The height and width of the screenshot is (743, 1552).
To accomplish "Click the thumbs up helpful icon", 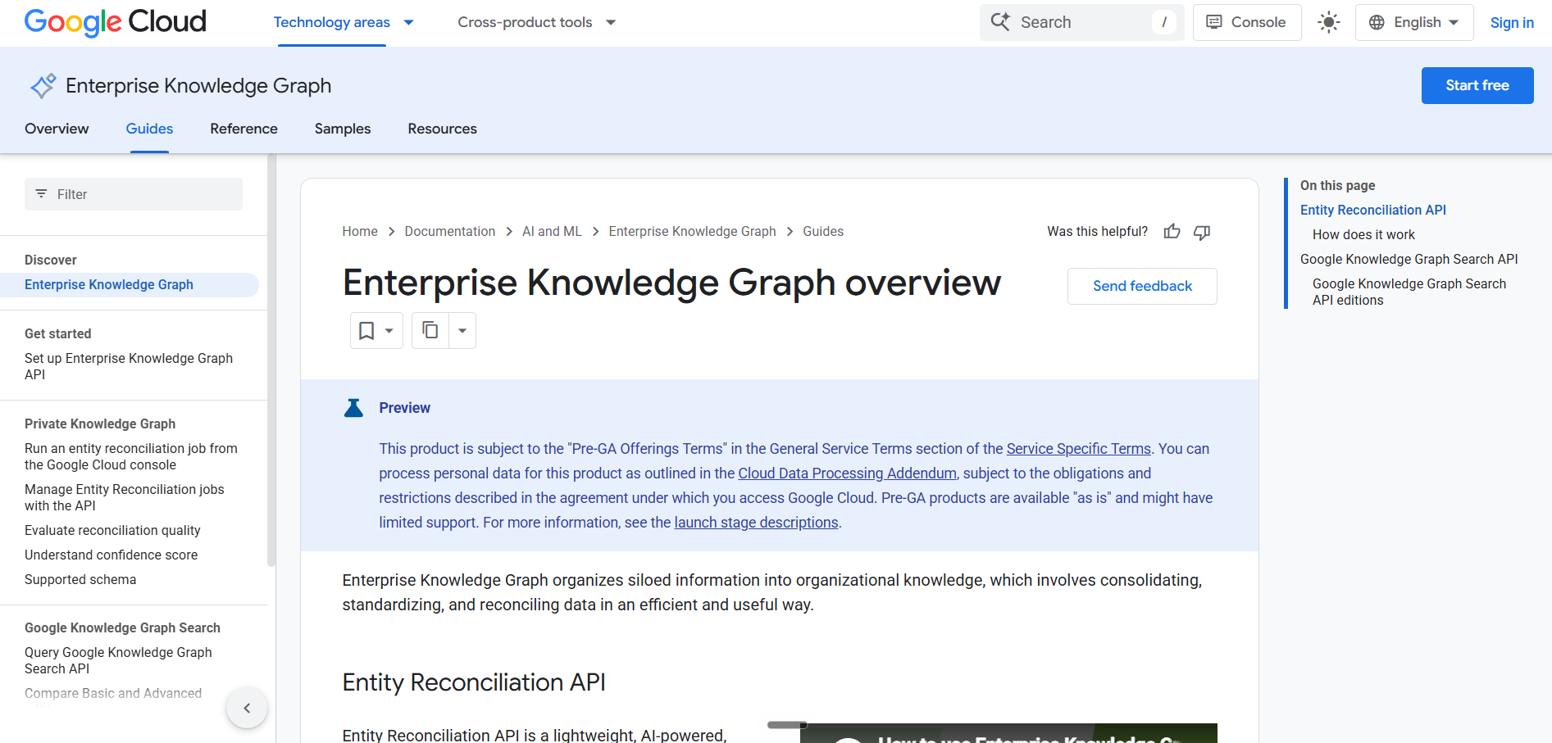I will coord(1172,232).
